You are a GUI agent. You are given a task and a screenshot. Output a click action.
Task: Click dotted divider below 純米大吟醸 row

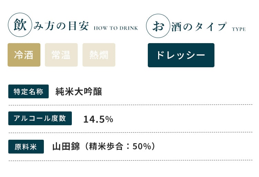coord(131,105)
